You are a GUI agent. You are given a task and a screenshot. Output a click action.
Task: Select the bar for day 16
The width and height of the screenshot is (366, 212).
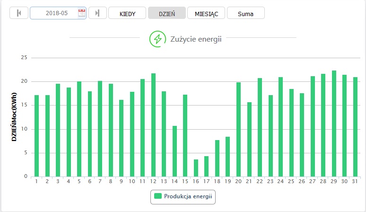pyautogui.click(x=196, y=168)
